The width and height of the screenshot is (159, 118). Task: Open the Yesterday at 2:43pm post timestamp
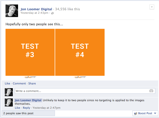pos(35,13)
